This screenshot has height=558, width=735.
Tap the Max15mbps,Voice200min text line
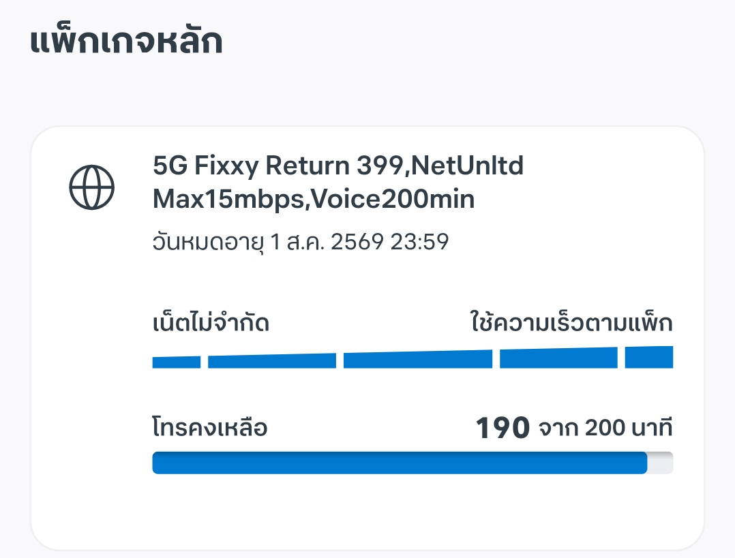(x=314, y=200)
